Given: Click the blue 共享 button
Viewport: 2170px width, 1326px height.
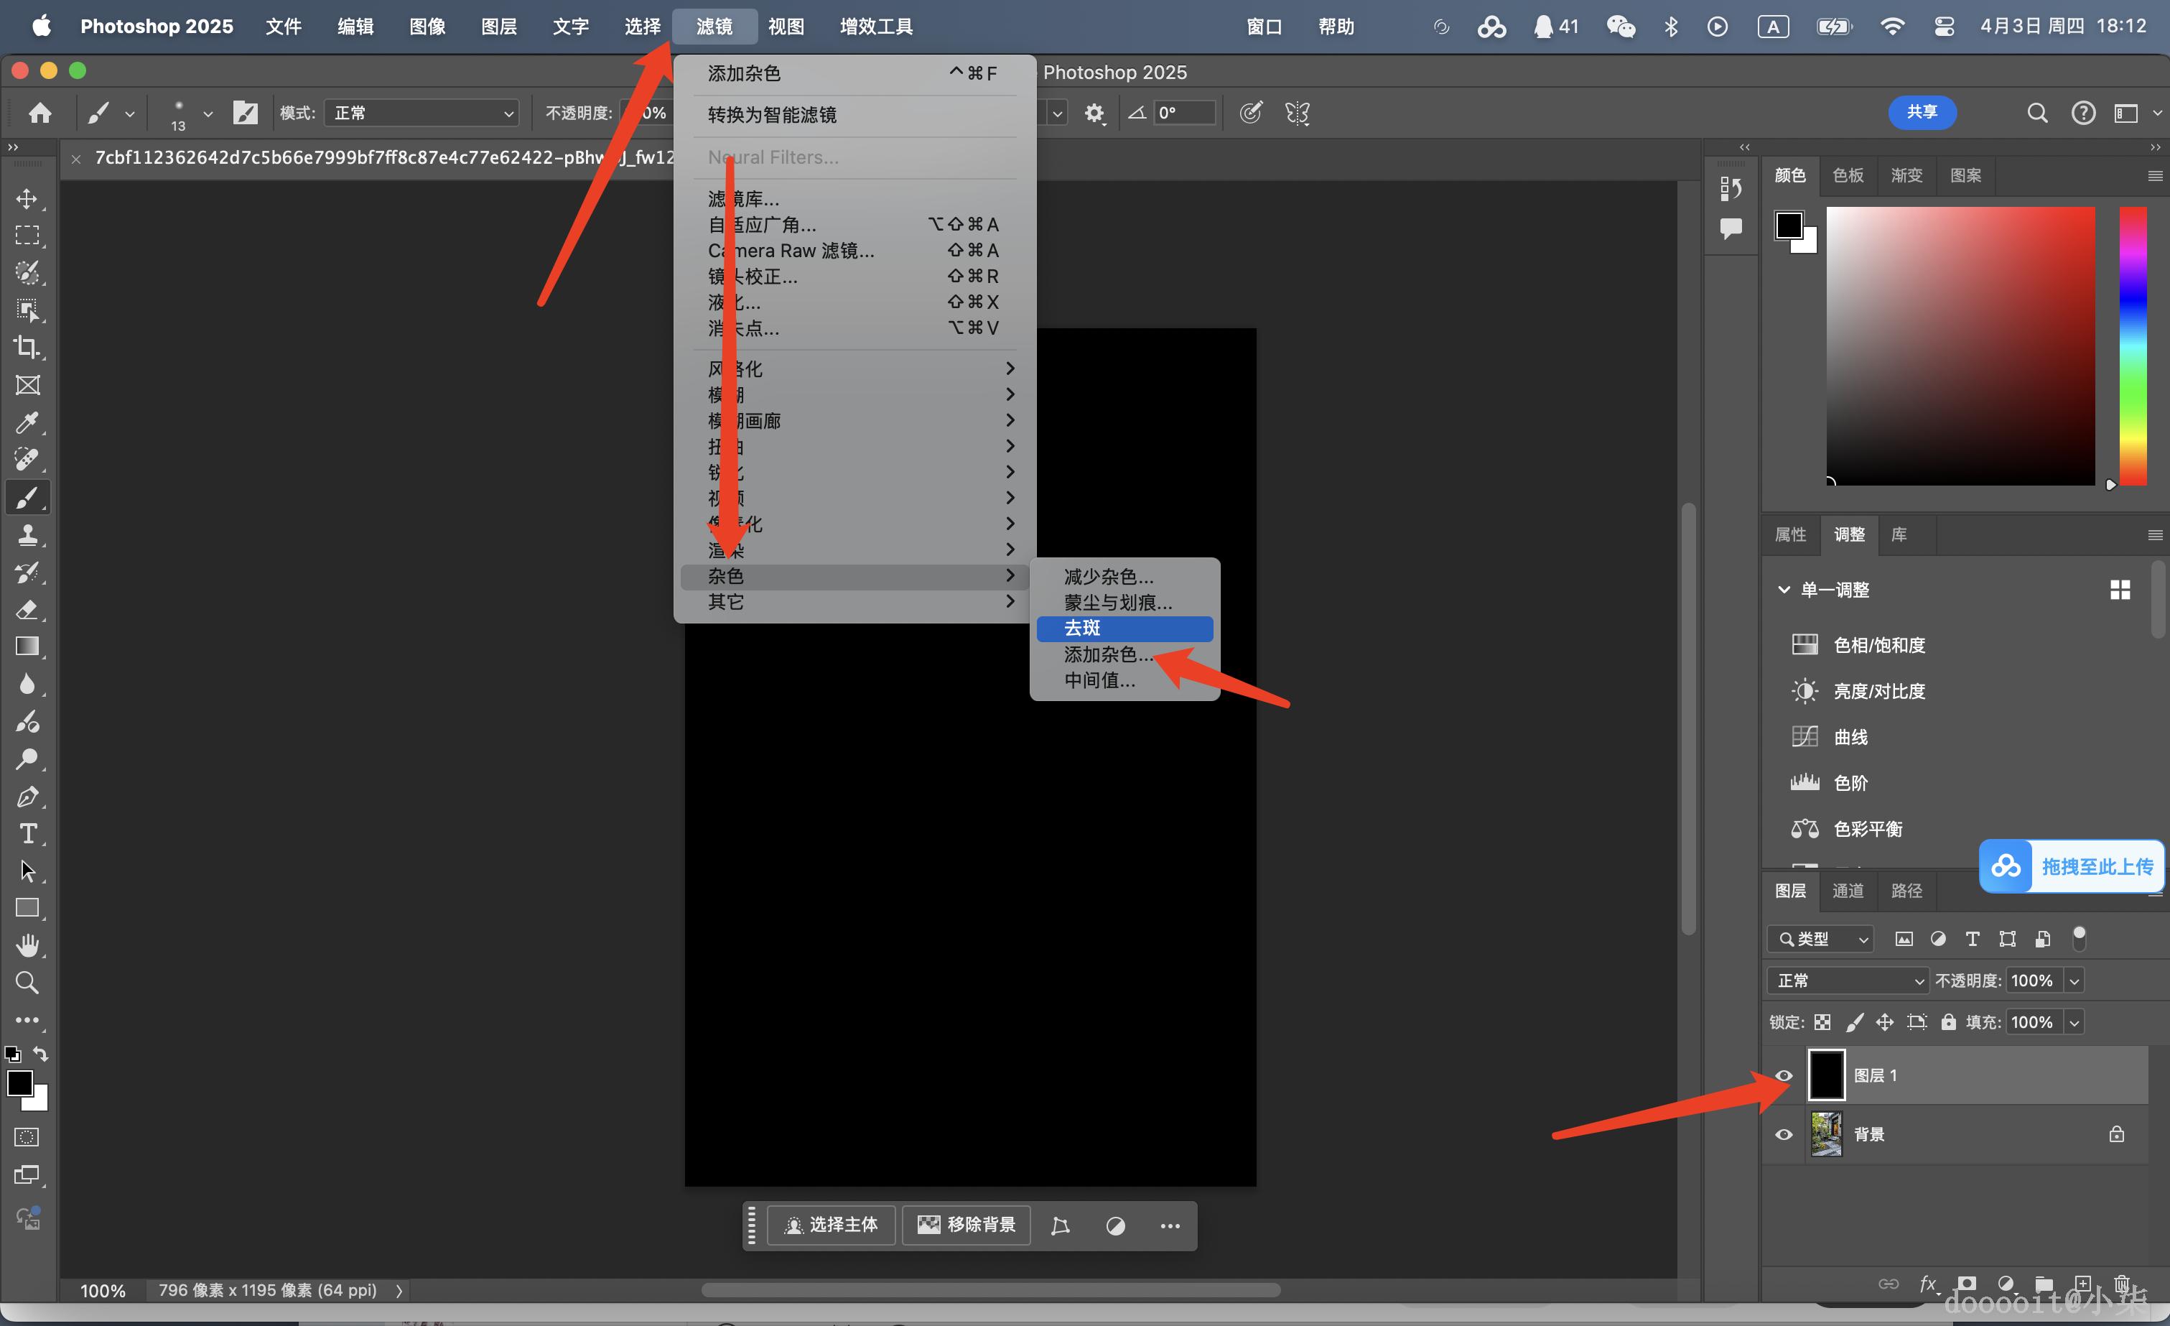Looking at the screenshot, I should coord(1922,112).
